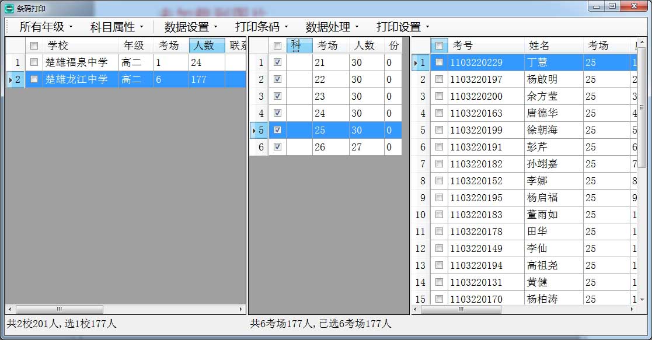Click the status text 共2校201人, 选1校177人
This screenshot has width=652, height=340.
tap(61, 324)
